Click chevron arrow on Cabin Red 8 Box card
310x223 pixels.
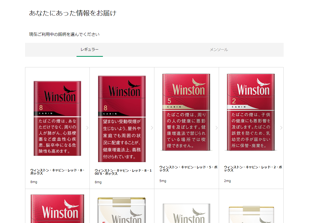87,128
